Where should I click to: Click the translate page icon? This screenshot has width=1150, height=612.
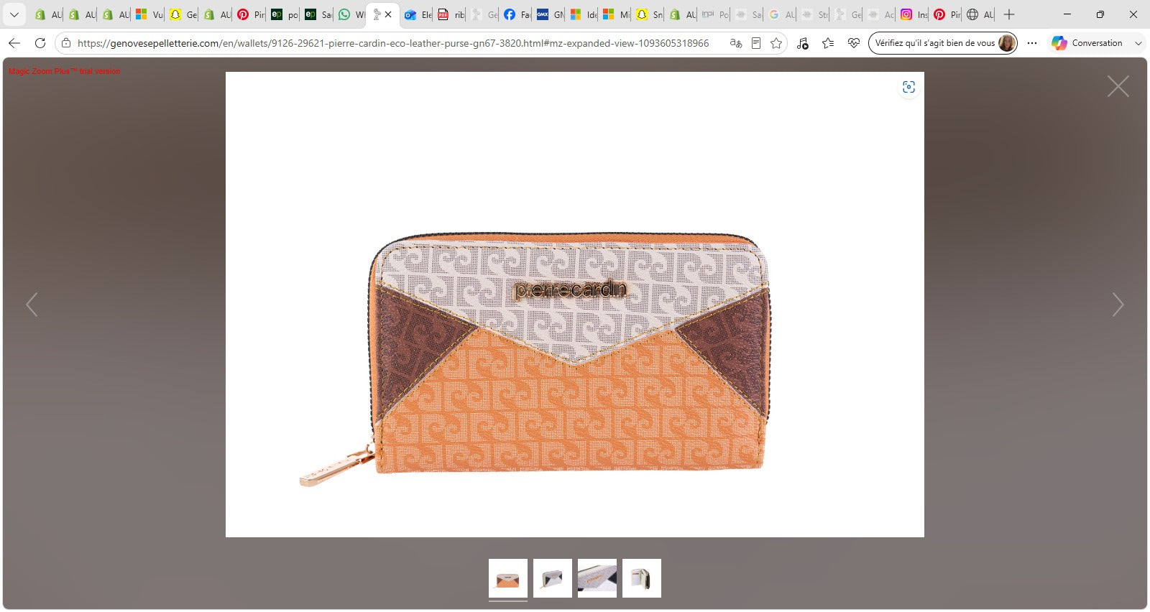pos(735,43)
